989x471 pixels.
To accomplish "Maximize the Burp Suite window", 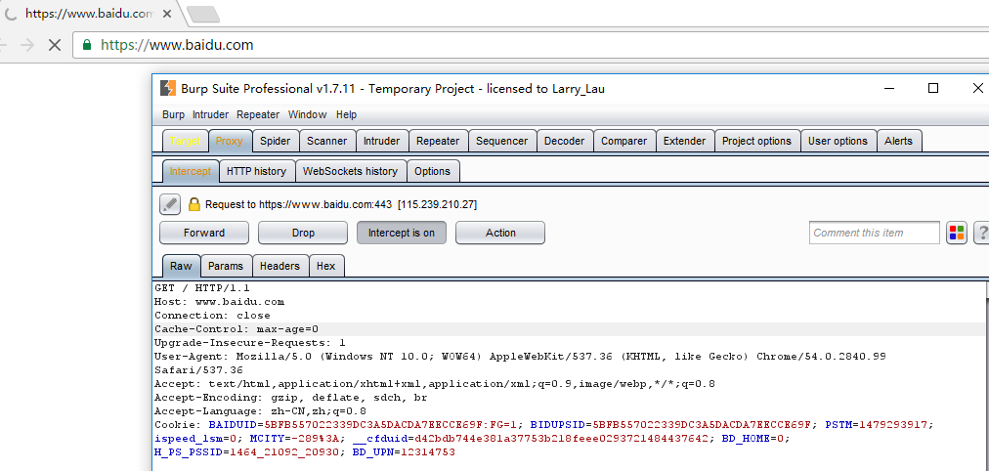I will click(933, 88).
